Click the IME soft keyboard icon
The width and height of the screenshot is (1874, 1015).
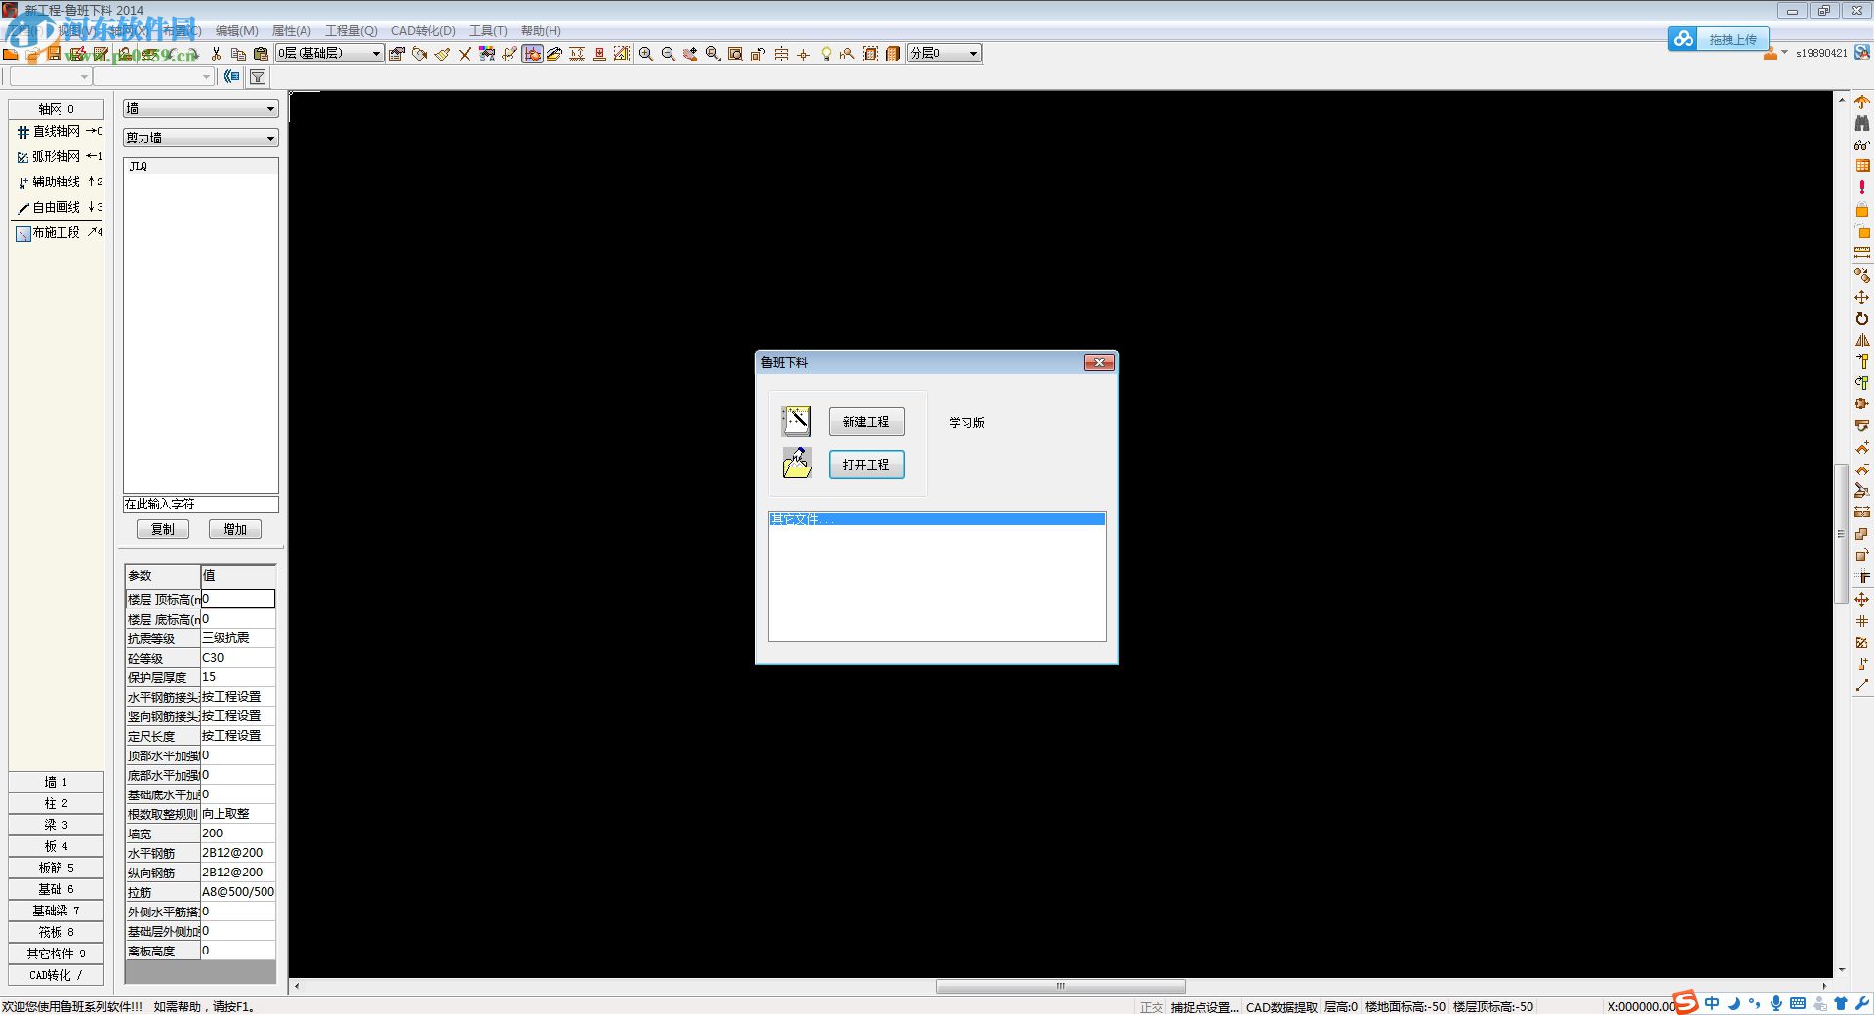(x=1798, y=1003)
